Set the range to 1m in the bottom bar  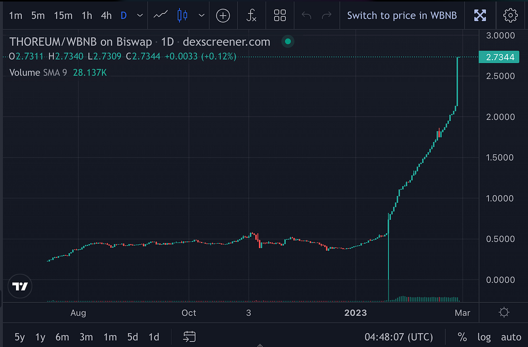click(110, 337)
